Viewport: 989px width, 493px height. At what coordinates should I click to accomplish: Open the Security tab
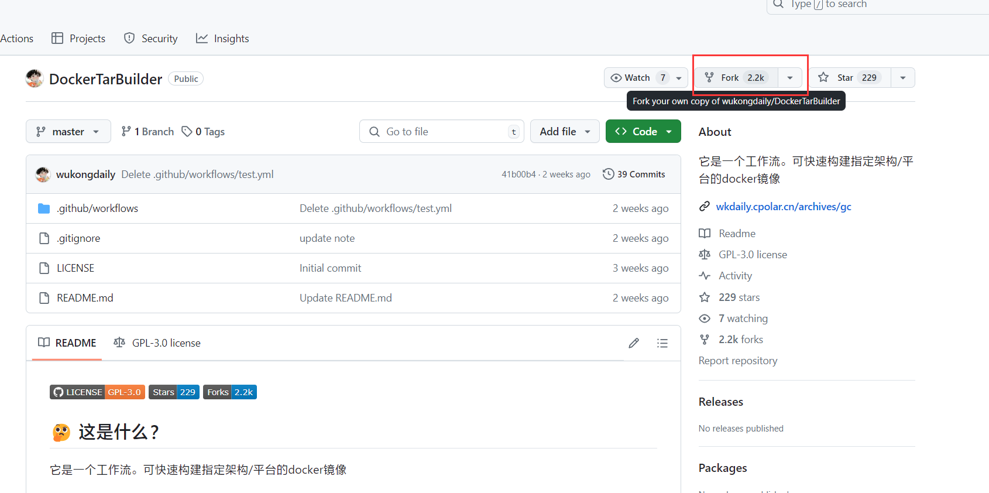click(x=151, y=39)
